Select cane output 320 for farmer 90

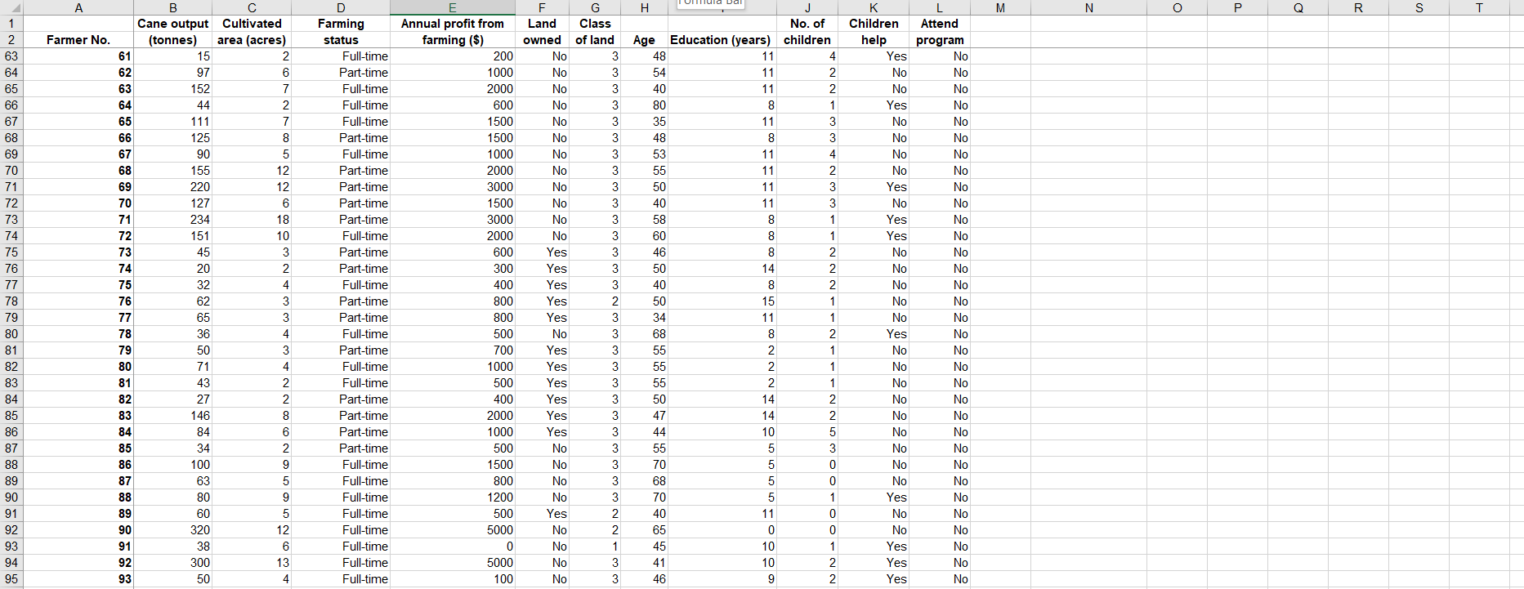point(172,530)
